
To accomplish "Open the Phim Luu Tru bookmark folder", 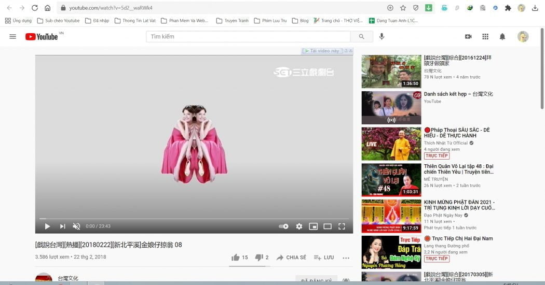I will [270, 21].
